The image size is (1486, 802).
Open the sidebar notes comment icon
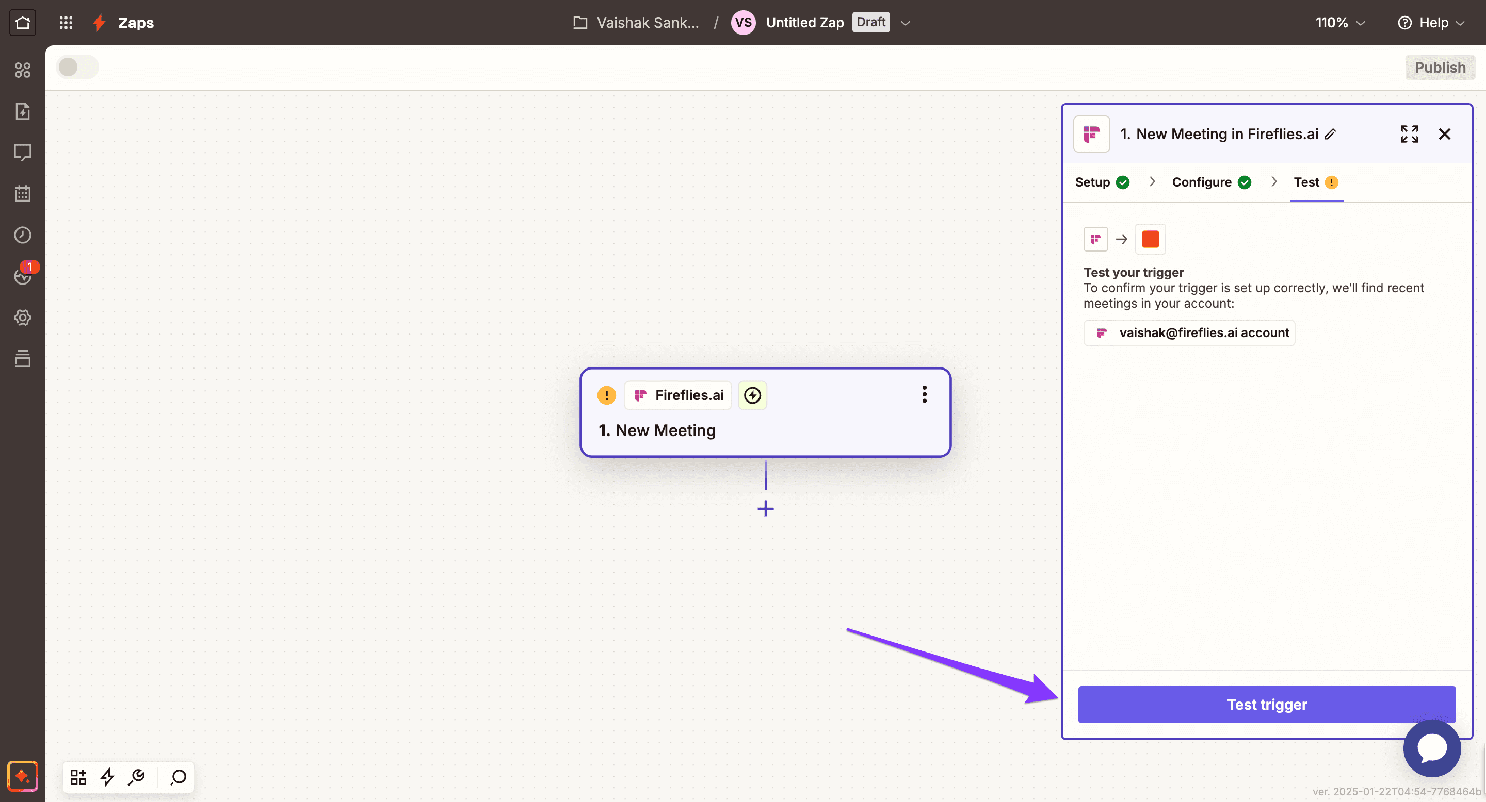tap(23, 152)
